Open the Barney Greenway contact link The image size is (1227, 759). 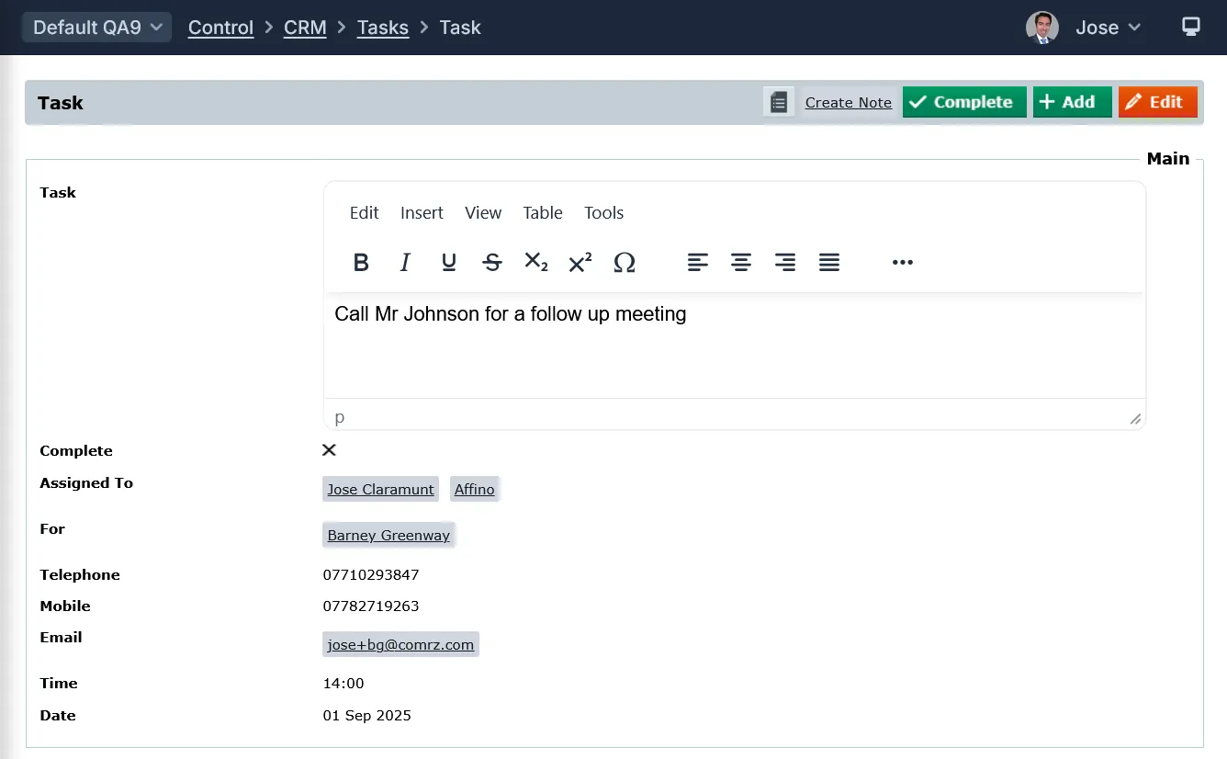[x=388, y=536]
